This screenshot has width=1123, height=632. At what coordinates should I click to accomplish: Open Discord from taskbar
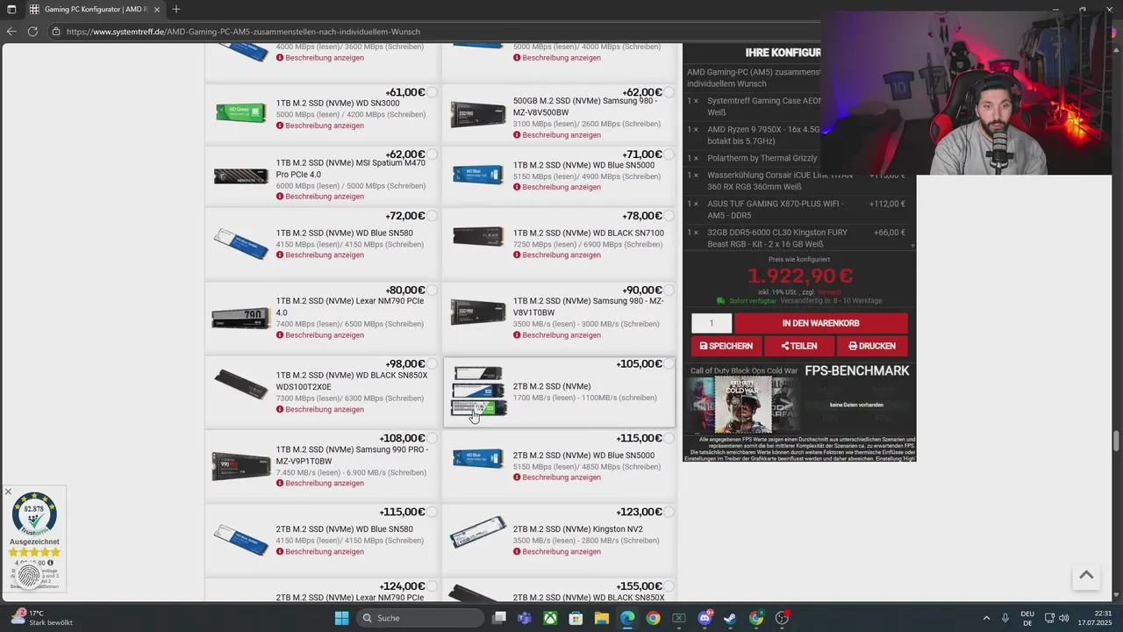point(705,618)
